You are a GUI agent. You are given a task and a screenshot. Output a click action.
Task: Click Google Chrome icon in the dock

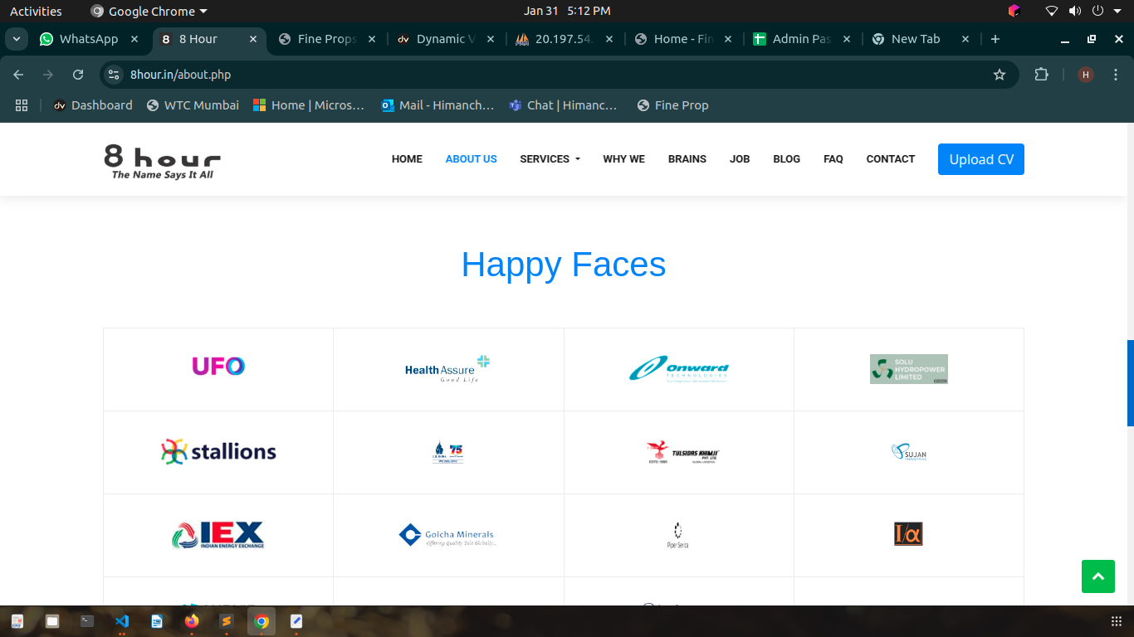pos(262,621)
